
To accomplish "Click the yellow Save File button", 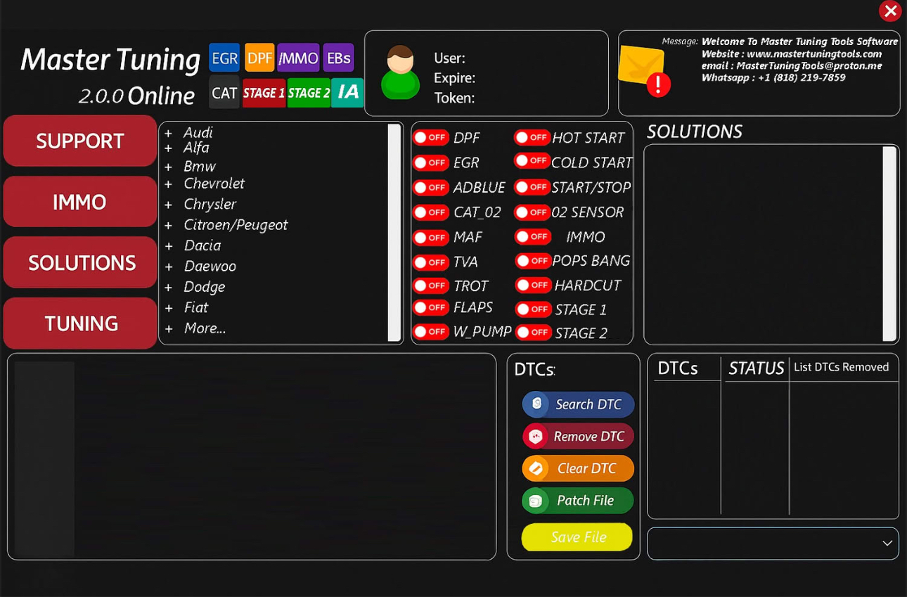I will (x=577, y=537).
